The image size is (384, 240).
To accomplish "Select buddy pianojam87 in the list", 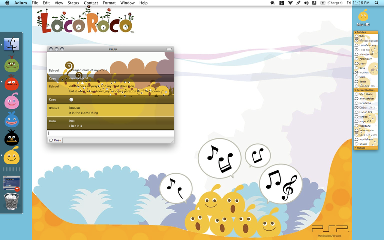I will [x=366, y=54].
